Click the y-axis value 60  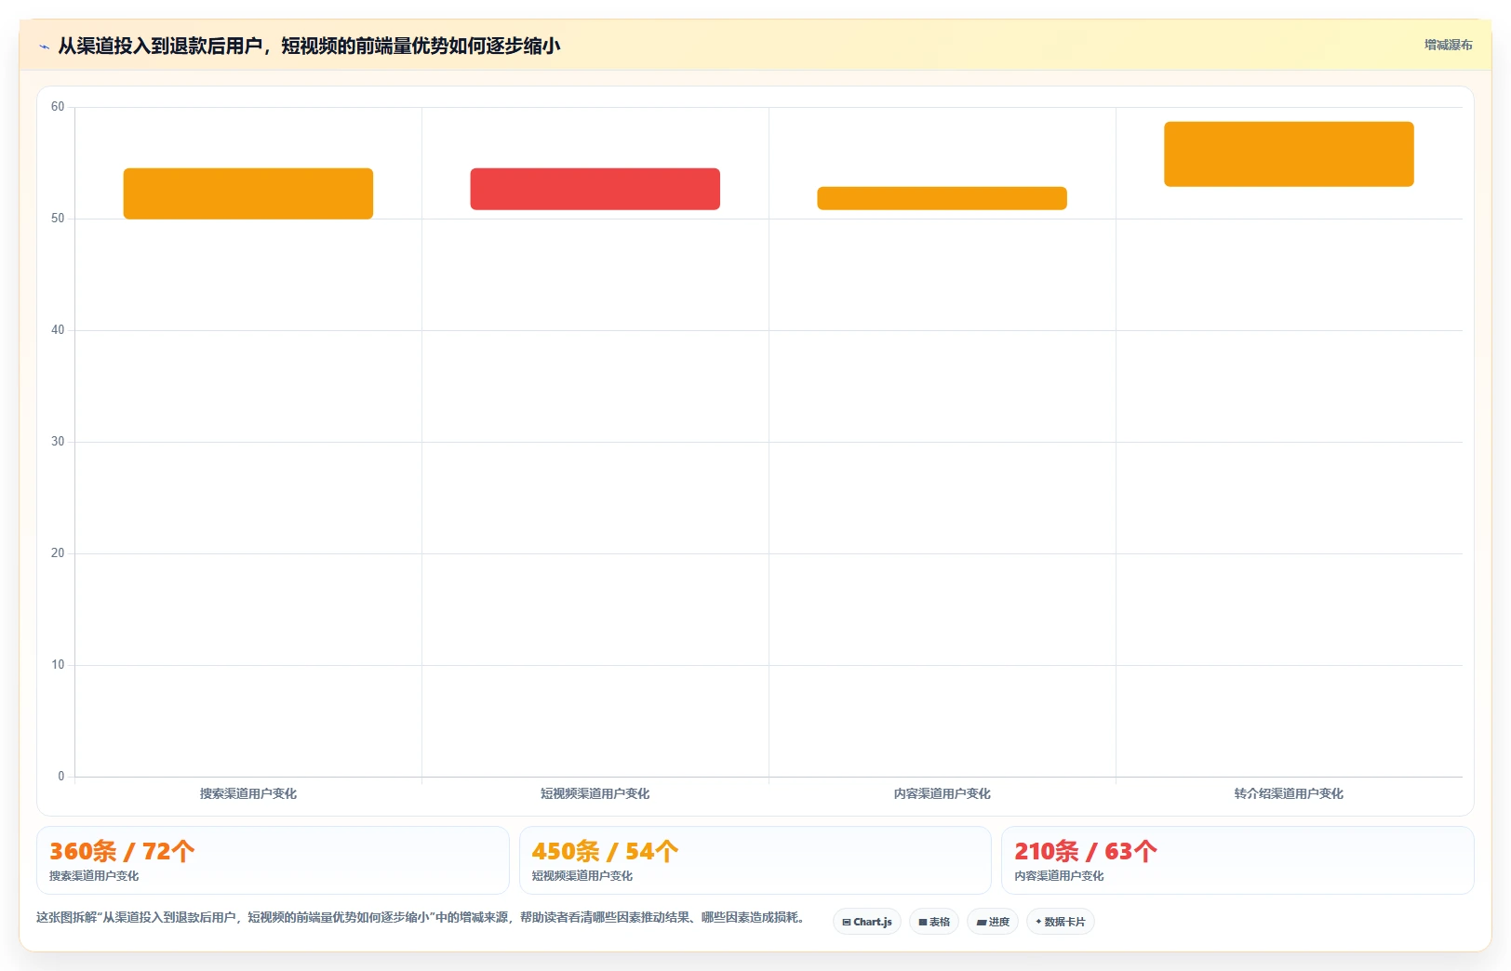[x=58, y=107]
